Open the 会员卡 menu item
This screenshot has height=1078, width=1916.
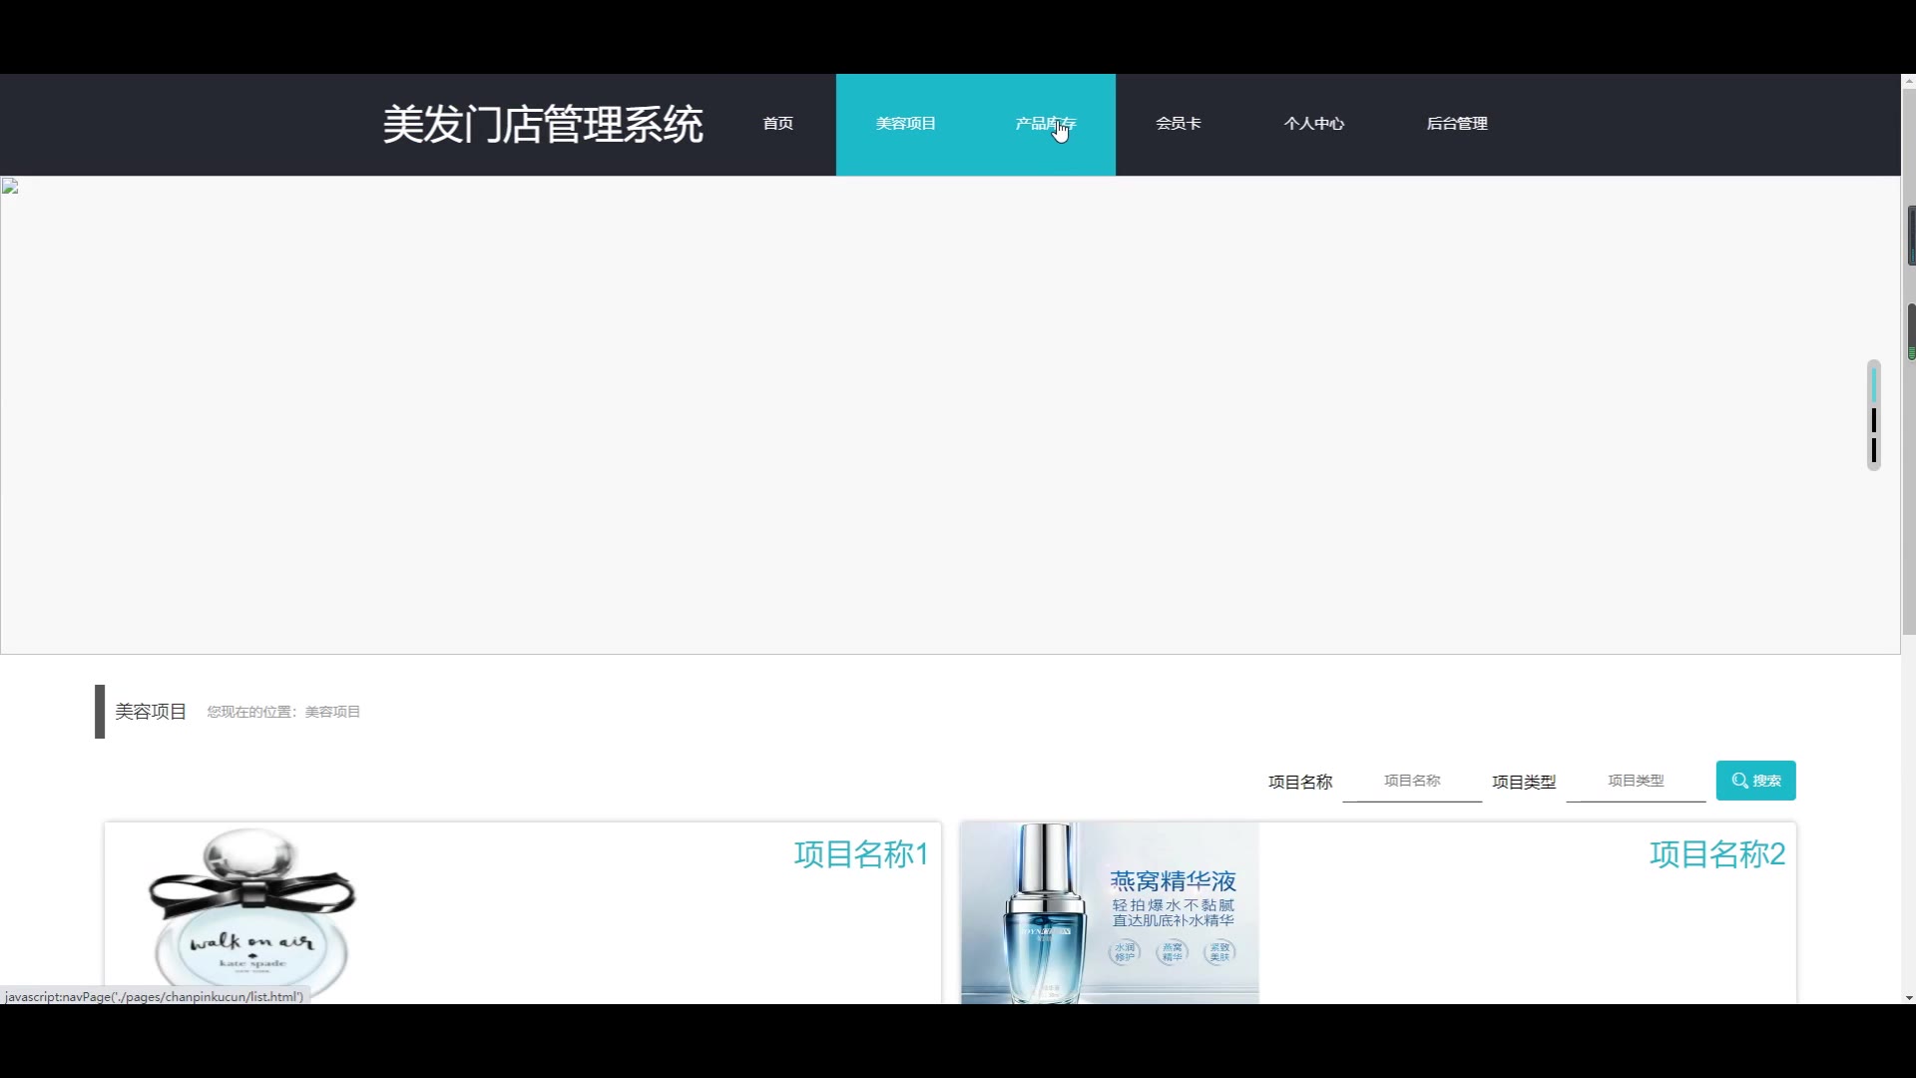[x=1178, y=124]
